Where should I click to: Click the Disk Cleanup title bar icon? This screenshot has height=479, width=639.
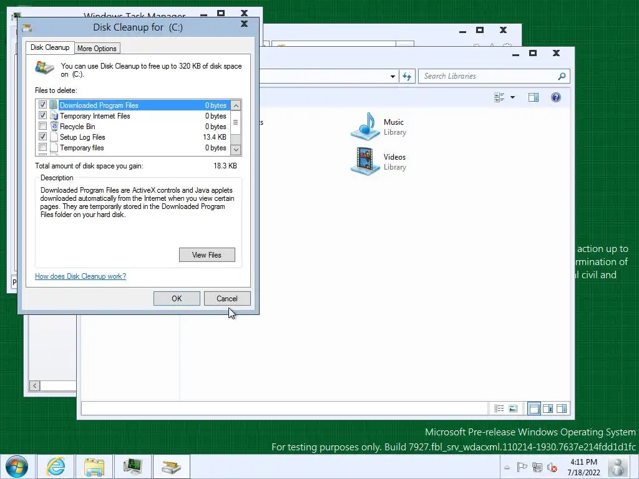click(27, 27)
